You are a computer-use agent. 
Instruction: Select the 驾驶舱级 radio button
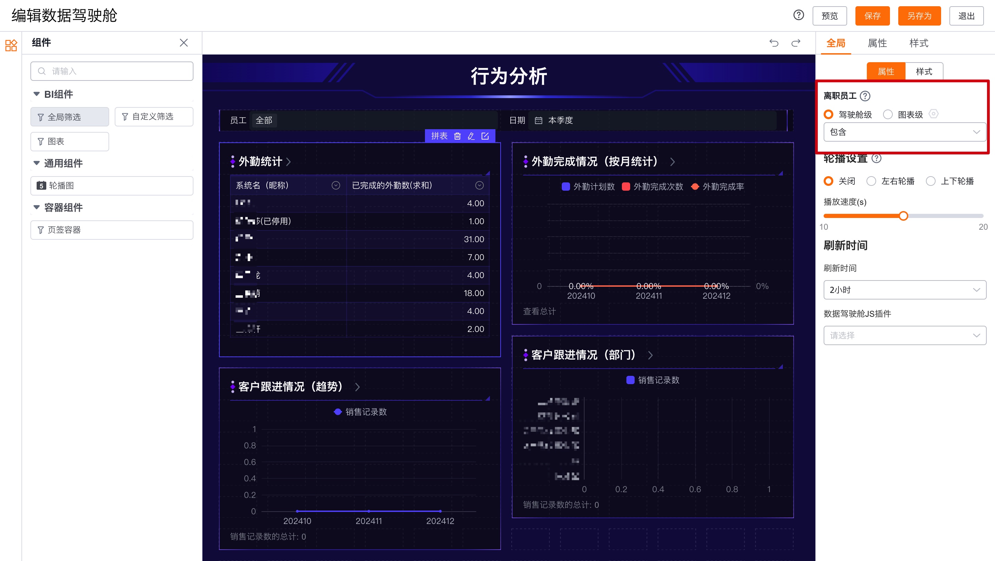(828, 114)
